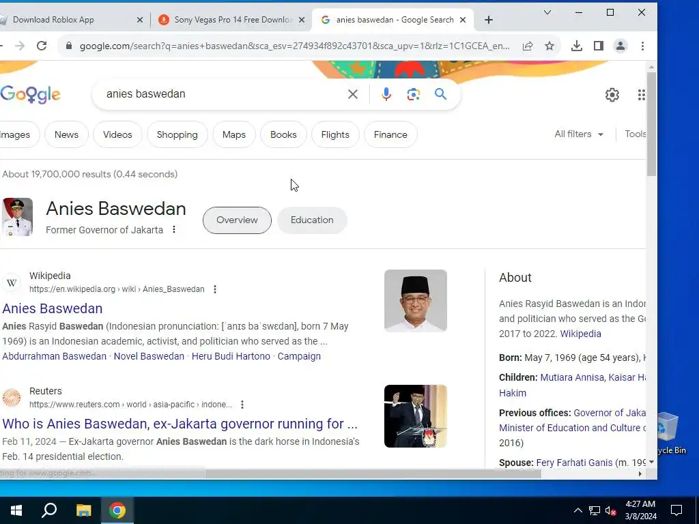The image size is (699, 524).
Task: Open the Novel Baswedan sublink
Action: tap(149, 356)
